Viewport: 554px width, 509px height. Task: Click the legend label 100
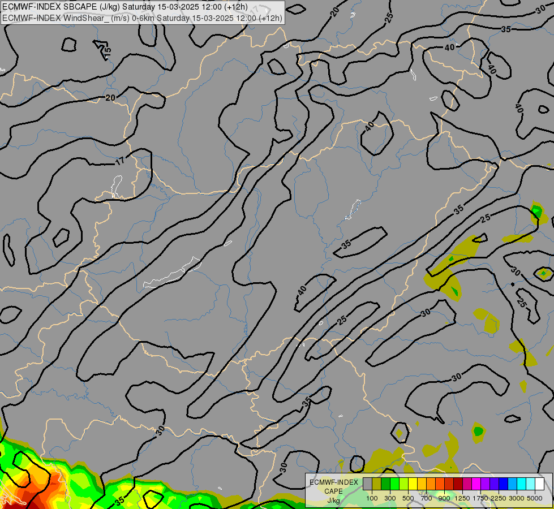click(372, 498)
